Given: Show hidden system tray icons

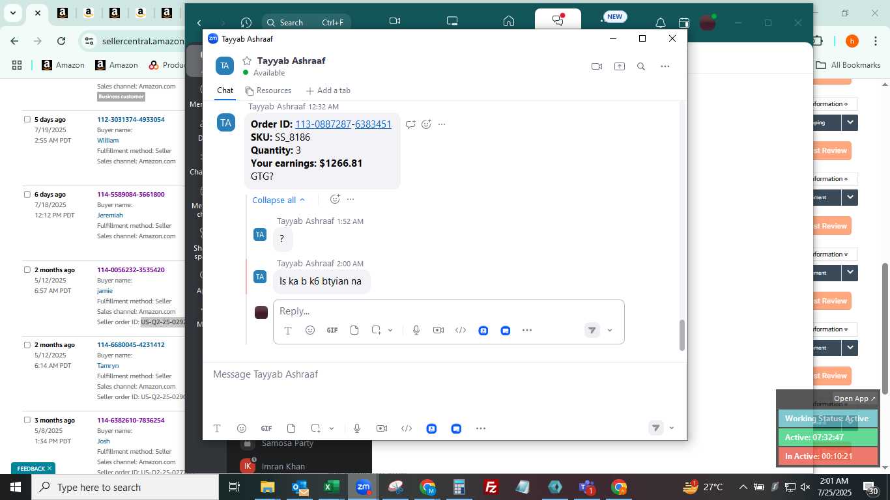Looking at the screenshot, I should coord(743,487).
